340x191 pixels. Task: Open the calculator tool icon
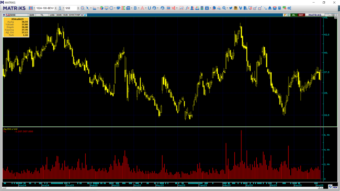point(280,8)
